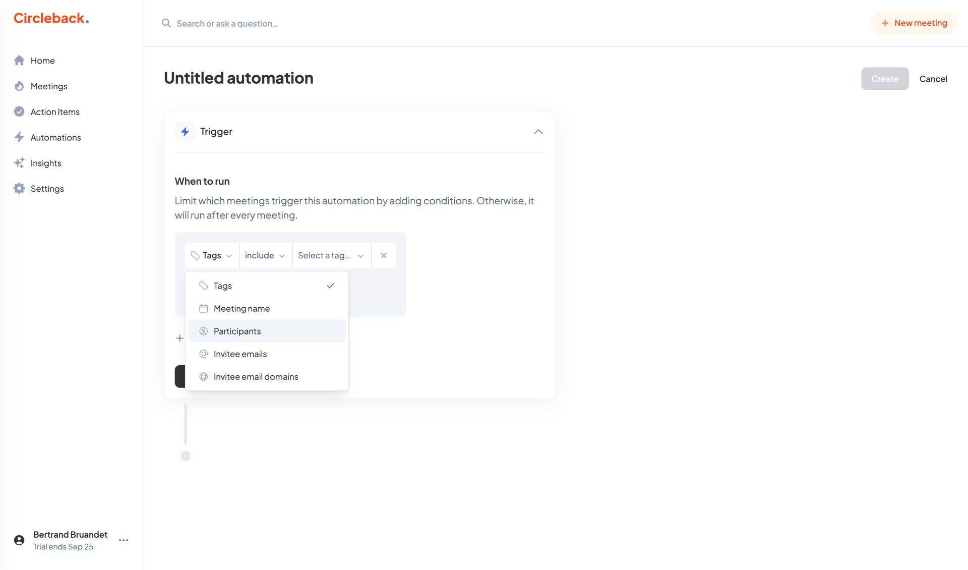Click the Insights sparkle icon
The image size is (968, 570).
click(19, 162)
